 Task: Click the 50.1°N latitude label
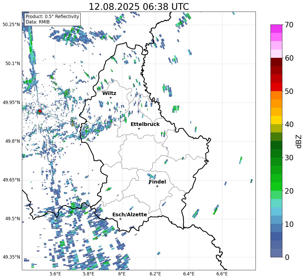click(13, 63)
